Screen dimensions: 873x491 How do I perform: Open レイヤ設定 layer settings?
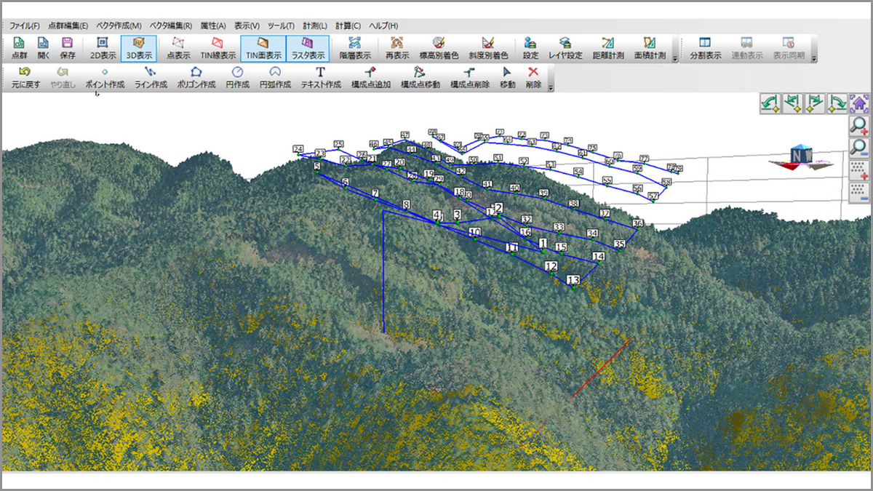565,48
